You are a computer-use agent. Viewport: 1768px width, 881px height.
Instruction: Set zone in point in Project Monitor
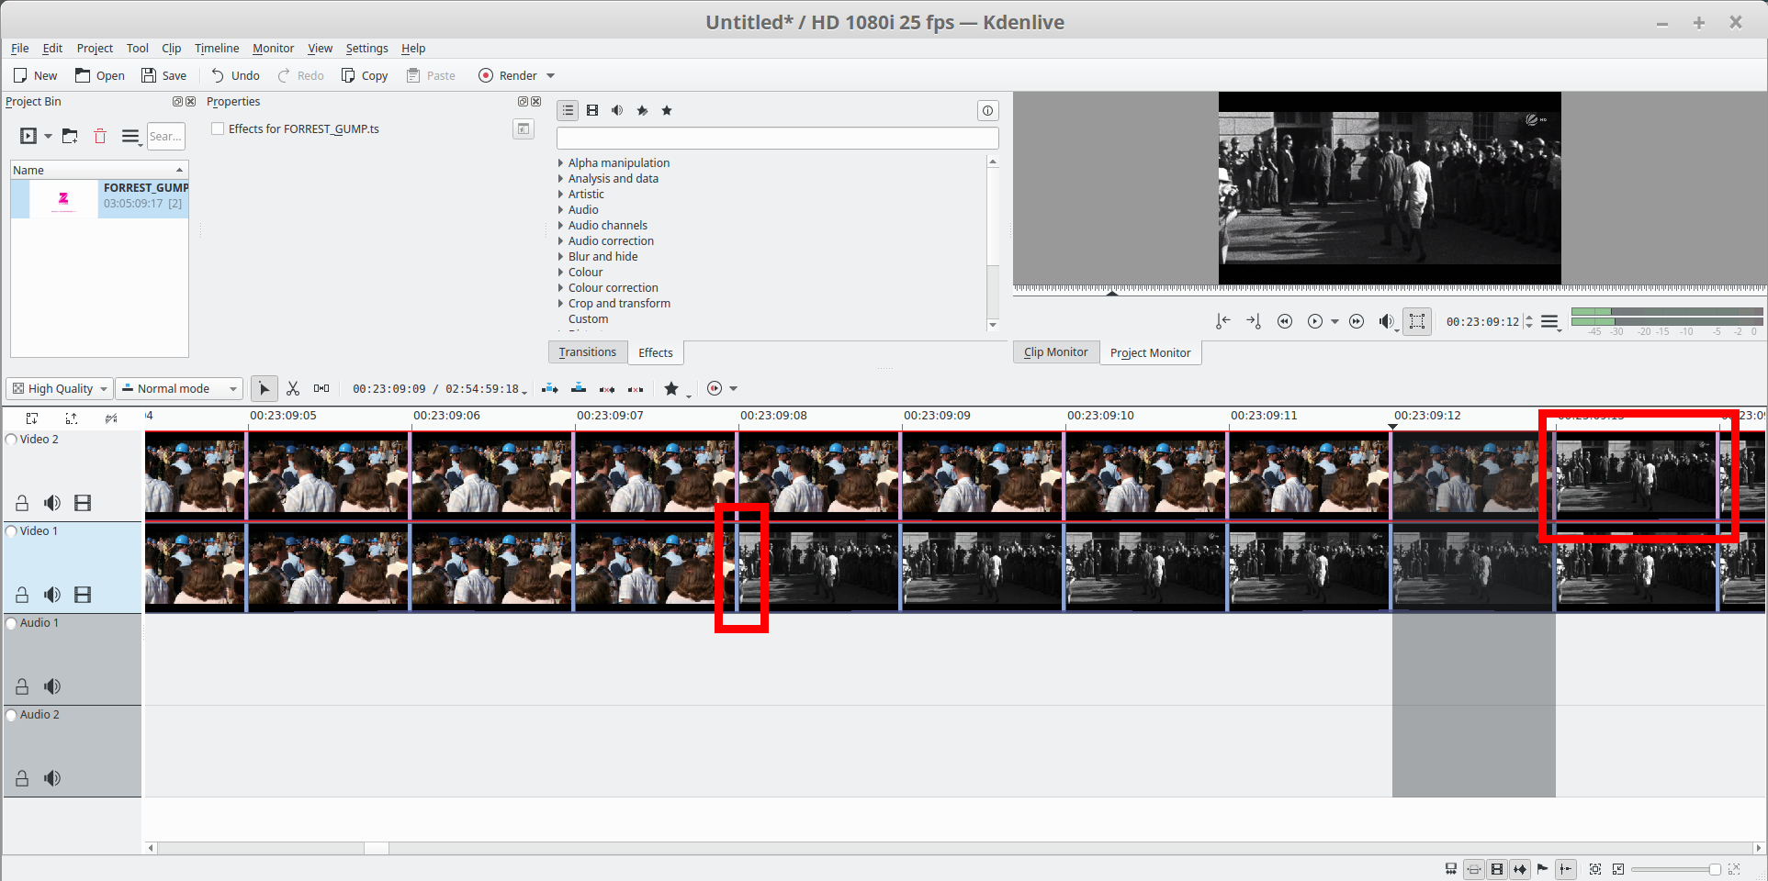click(1222, 321)
